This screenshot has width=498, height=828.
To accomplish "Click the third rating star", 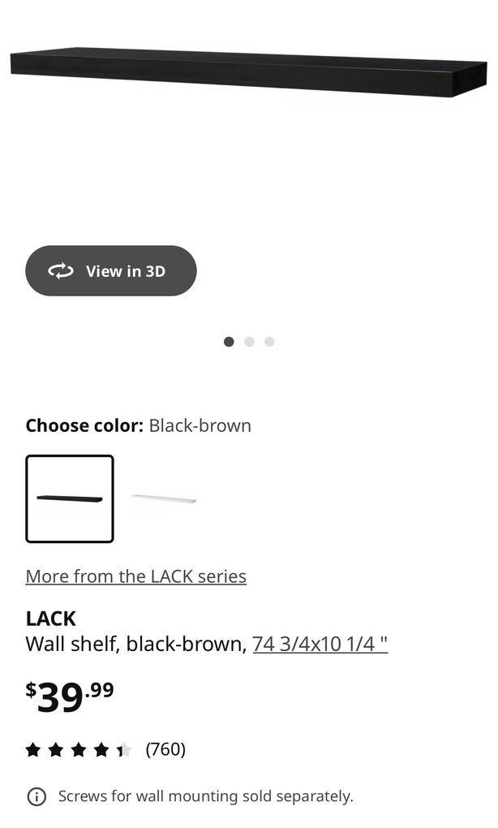I will [79, 749].
